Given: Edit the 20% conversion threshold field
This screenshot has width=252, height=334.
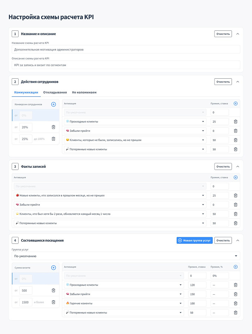Looking at the screenshot, I should [x=26, y=127].
